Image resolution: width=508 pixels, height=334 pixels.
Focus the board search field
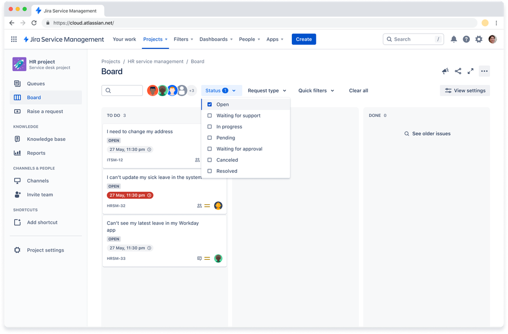click(x=122, y=90)
